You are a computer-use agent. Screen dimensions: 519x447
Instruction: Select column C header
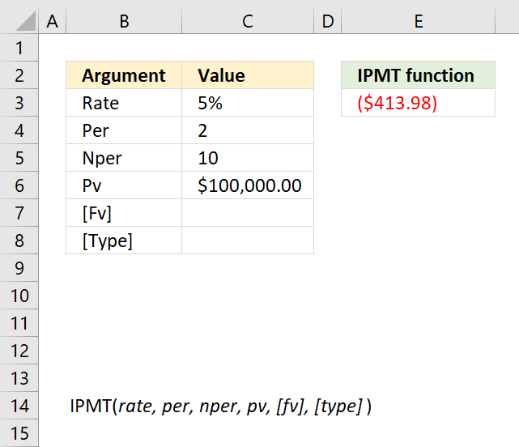(x=248, y=21)
